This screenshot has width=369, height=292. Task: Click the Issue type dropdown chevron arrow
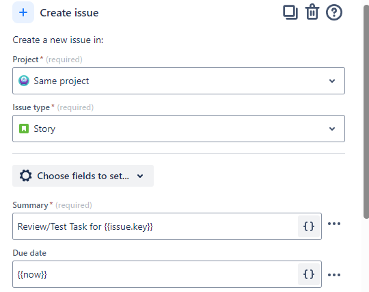[332, 129]
